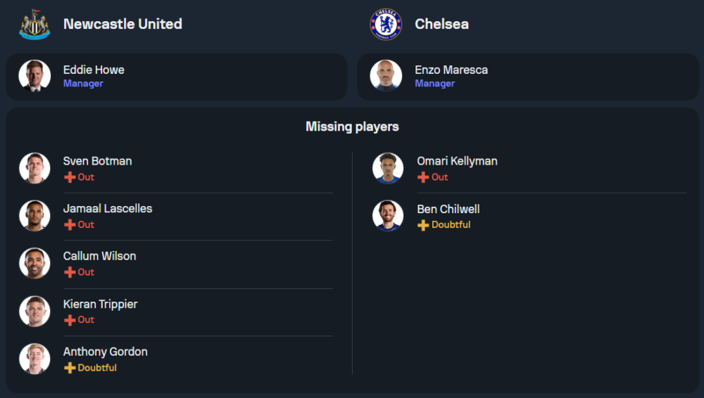Select Ben Chilwell's player photo
The width and height of the screenshot is (704, 398).
coord(388,216)
